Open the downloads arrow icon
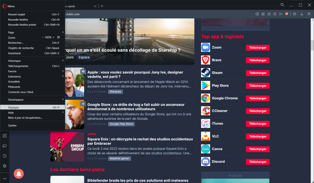Viewport: 314px width, 183px height. pyautogui.click(x=302, y=14)
